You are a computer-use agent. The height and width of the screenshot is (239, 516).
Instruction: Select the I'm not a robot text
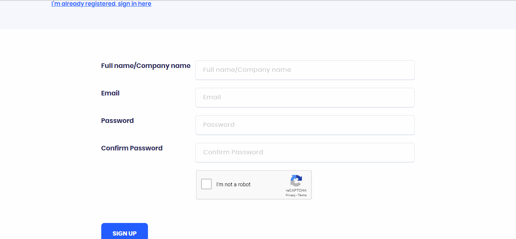tap(233, 184)
